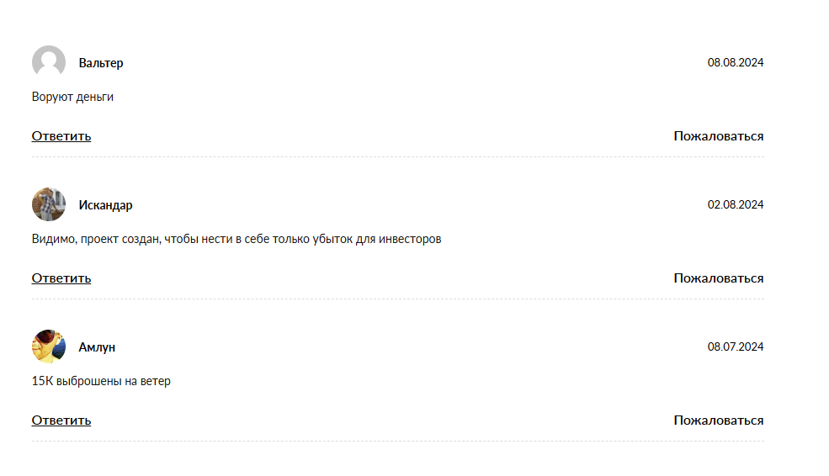The height and width of the screenshot is (476, 829).
Task: Click Пожаловаться on Искандар's comment
Action: coord(719,278)
